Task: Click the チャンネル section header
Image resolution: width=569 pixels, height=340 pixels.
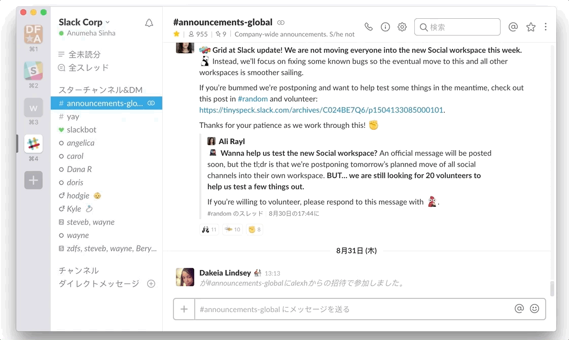Action: click(x=79, y=270)
